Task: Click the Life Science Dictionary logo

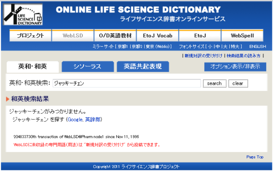Action: click(x=23, y=15)
